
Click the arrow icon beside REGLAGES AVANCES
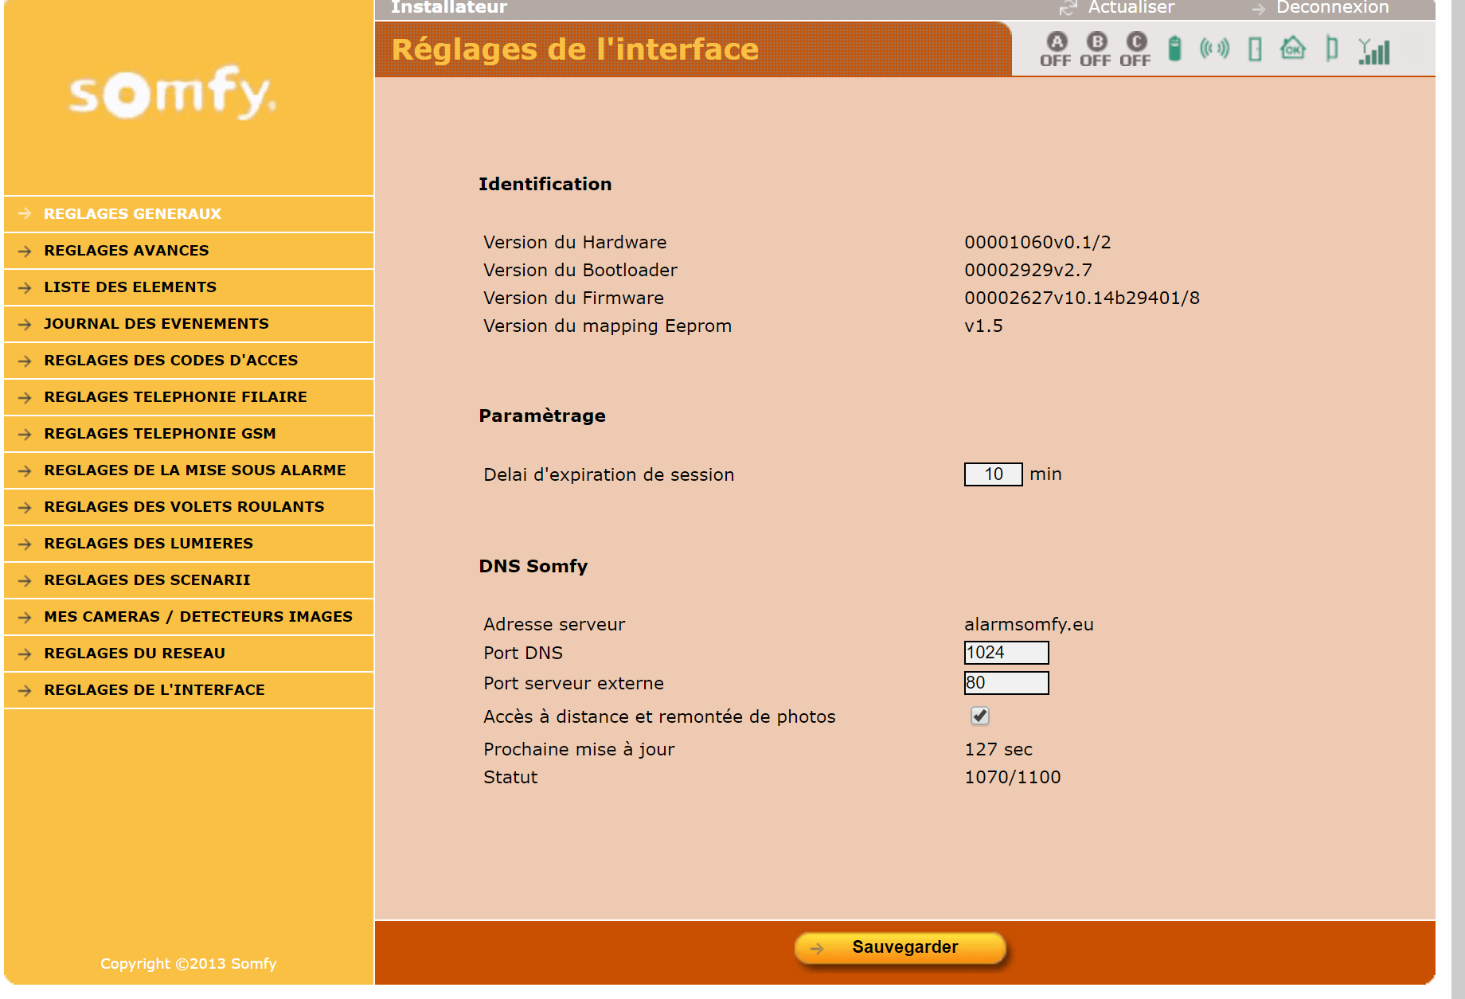[25, 251]
